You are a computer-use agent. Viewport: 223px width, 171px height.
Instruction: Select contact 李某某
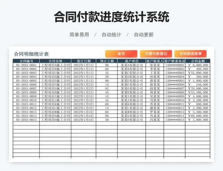[155, 69]
